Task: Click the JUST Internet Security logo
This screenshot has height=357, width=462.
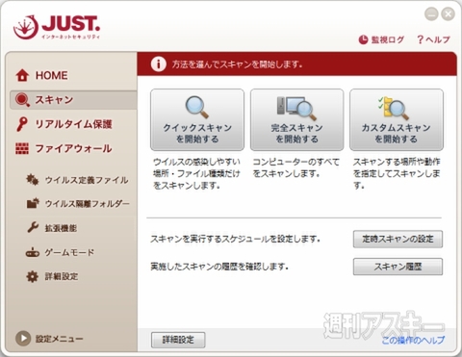Action: point(57,27)
